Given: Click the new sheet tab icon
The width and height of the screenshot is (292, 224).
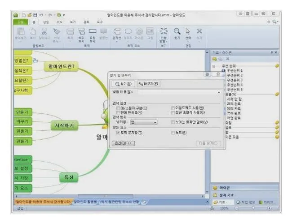Looking at the screenshot, I should click(145, 202).
